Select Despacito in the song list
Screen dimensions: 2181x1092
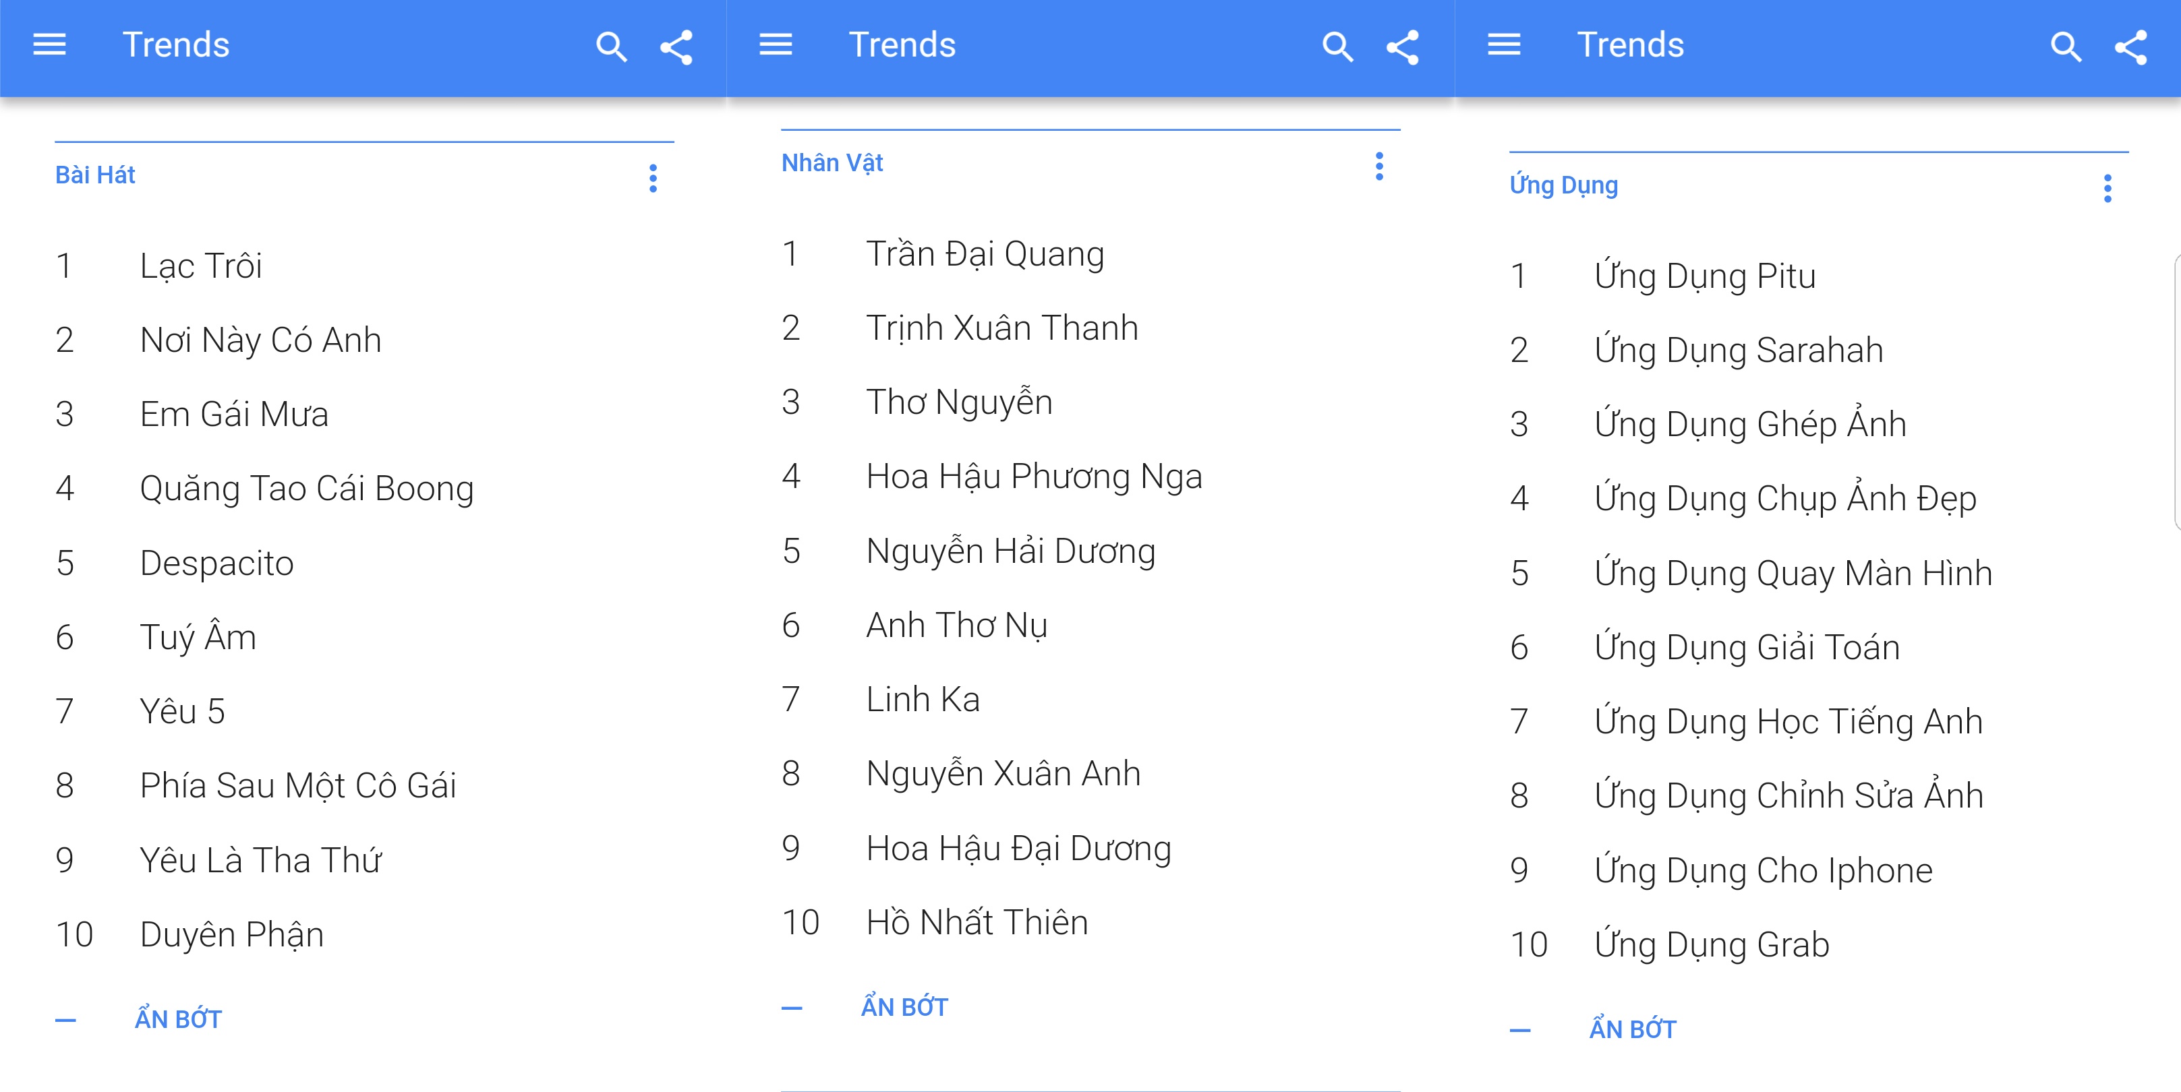click(216, 564)
